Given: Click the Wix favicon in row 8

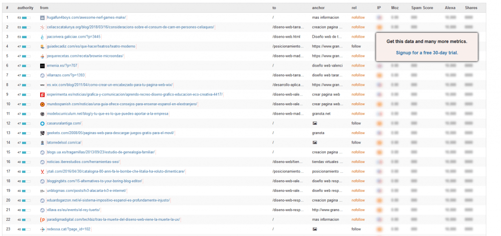Looking at the screenshot, I should [42, 85].
